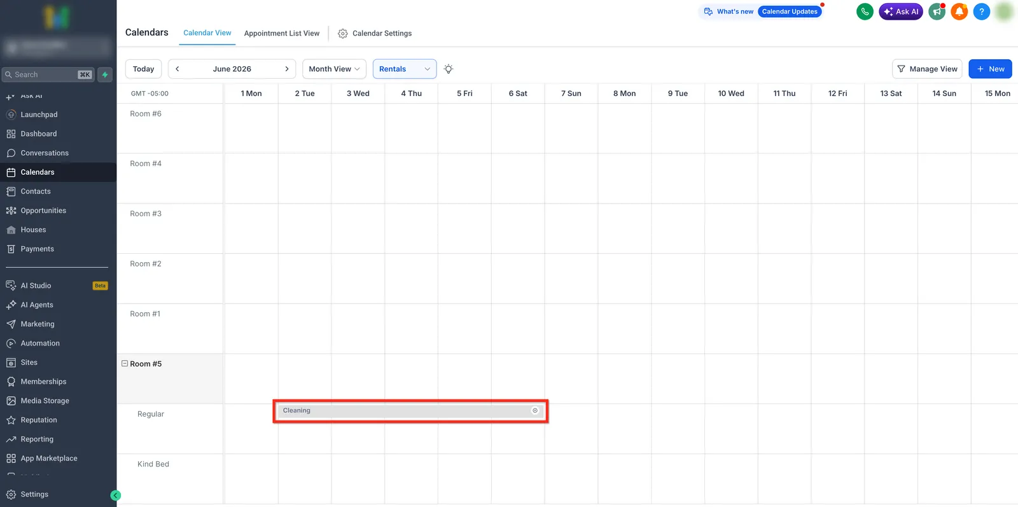Open the Month View dropdown
Viewport: 1018px width, 507px height.
tap(334, 69)
